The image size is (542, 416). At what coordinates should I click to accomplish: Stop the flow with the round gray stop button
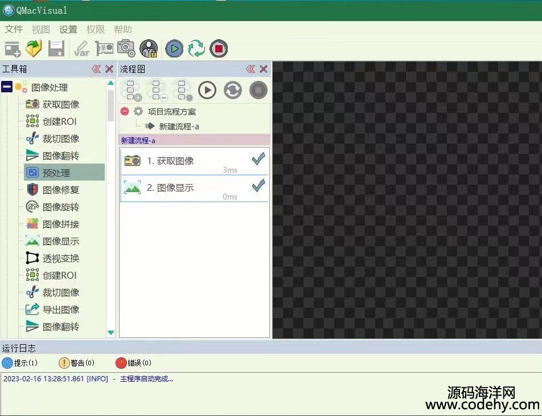point(258,91)
